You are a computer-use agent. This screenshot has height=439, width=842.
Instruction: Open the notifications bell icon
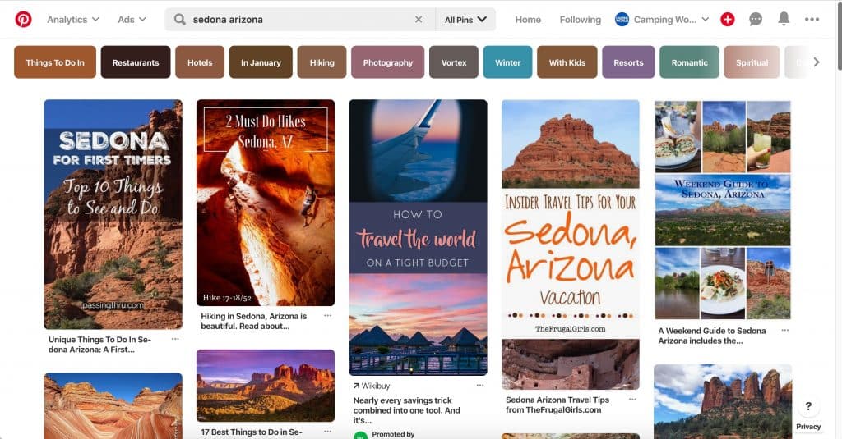coord(784,19)
